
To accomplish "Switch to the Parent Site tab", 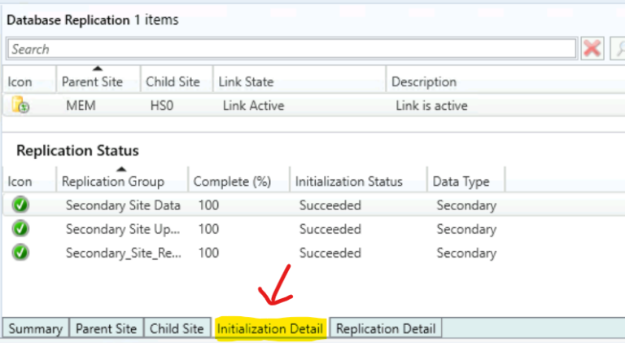I will (x=106, y=328).
